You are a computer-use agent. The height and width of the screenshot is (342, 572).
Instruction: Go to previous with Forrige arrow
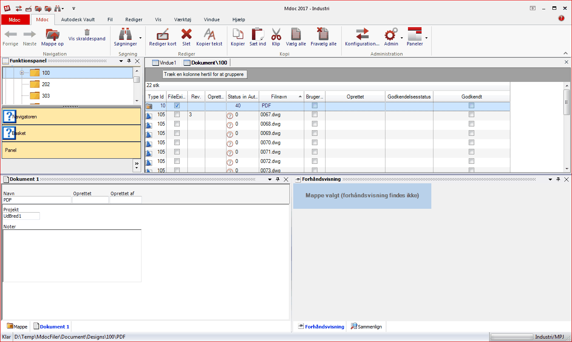point(11,35)
